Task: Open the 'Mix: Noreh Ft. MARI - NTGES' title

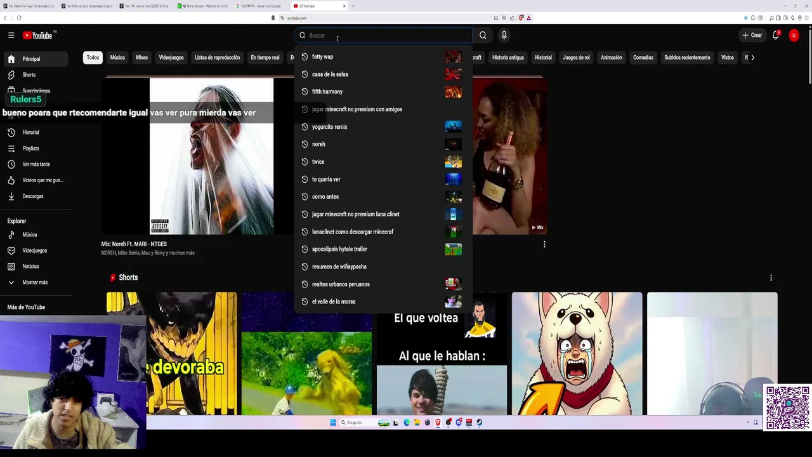Action: click(x=134, y=244)
